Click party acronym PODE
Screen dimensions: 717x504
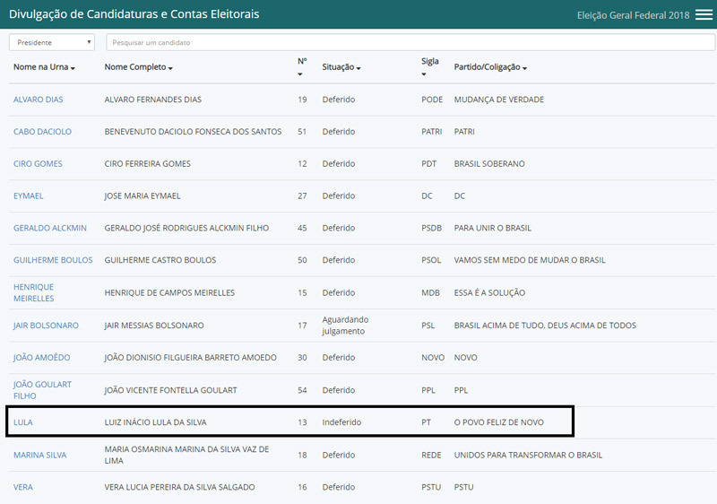[432, 100]
